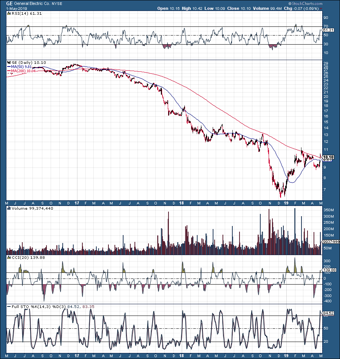
Task: Click the RSI(14) 61.31 panel label
Action: pos(26,14)
